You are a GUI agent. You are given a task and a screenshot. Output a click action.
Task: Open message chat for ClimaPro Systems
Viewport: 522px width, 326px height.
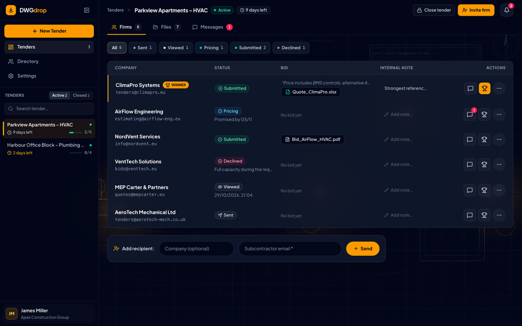pyautogui.click(x=470, y=89)
